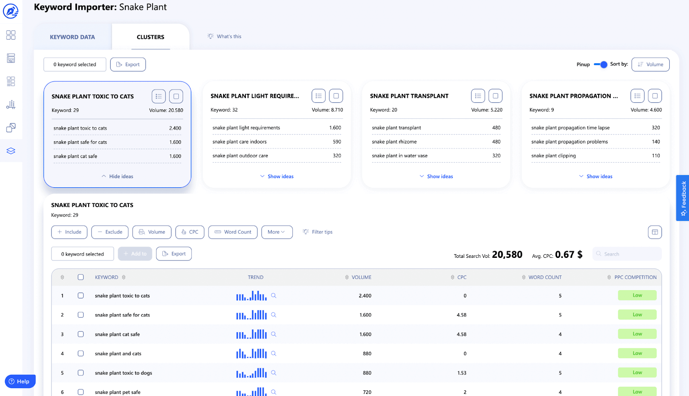Open Help from the bottom left button
The width and height of the screenshot is (689, 396).
tap(20, 381)
